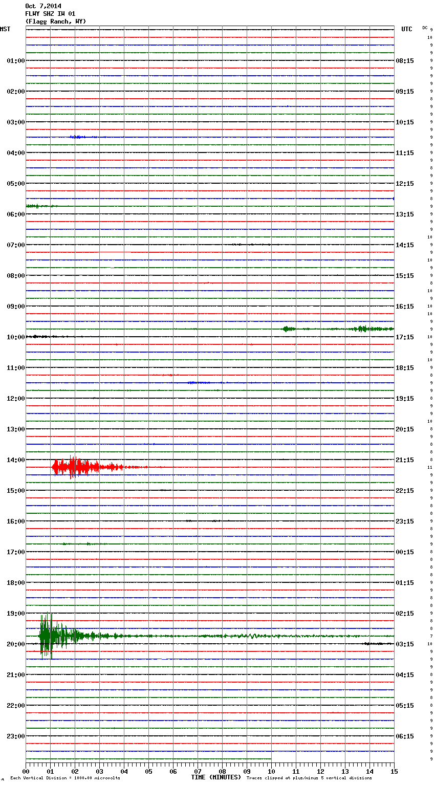Click the 10 minute tick label
The height and width of the screenshot is (785, 435).
tap(271, 771)
